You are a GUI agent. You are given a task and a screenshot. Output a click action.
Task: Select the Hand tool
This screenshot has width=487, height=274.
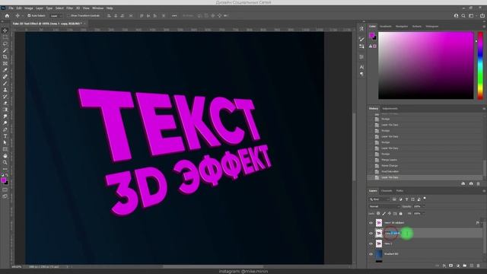5,156
